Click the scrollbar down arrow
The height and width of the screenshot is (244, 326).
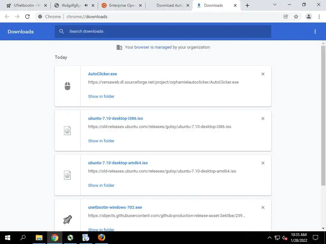coord(323,228)
